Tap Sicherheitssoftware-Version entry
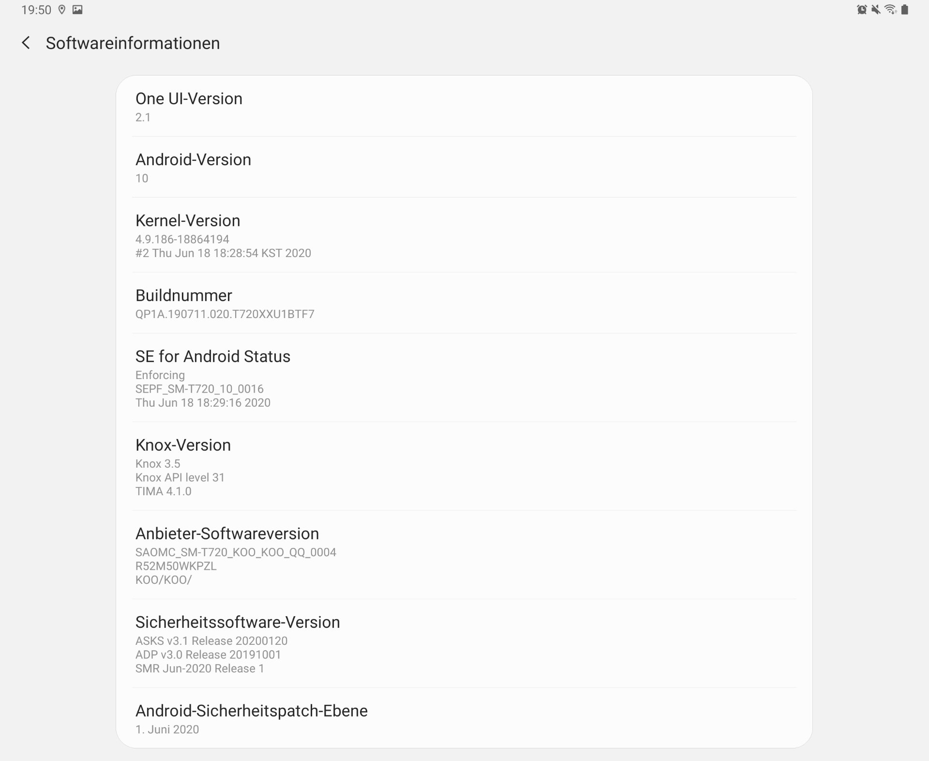 (x=464, y=644)
